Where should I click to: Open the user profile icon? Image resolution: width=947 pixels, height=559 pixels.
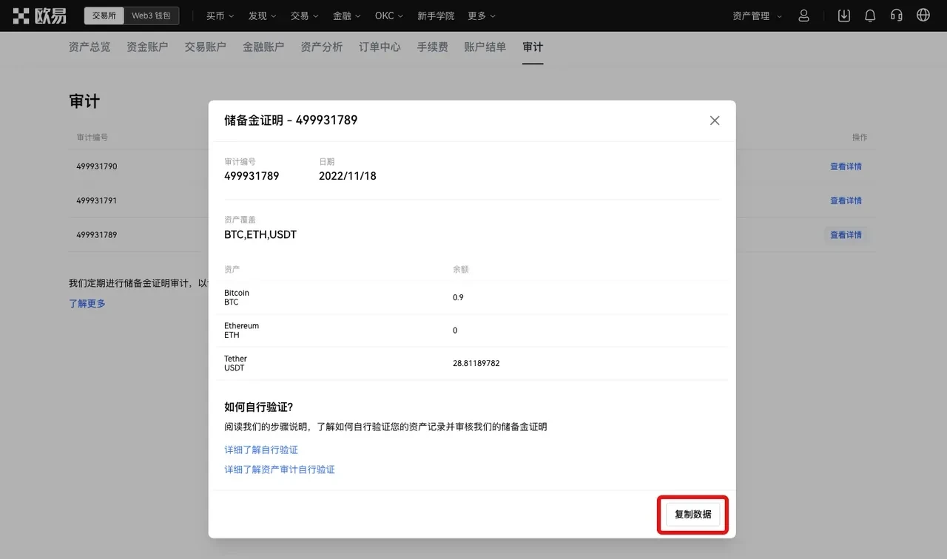click(804, 16)
